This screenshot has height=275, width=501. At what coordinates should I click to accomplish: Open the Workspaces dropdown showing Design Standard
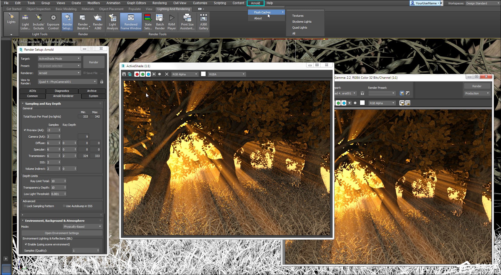(483, 3)
